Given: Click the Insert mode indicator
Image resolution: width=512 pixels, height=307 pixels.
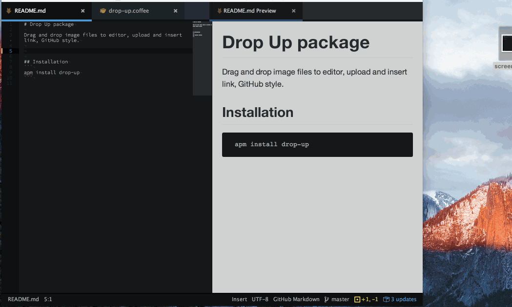Looking at the screenshot, I should [x=239, y=299].
